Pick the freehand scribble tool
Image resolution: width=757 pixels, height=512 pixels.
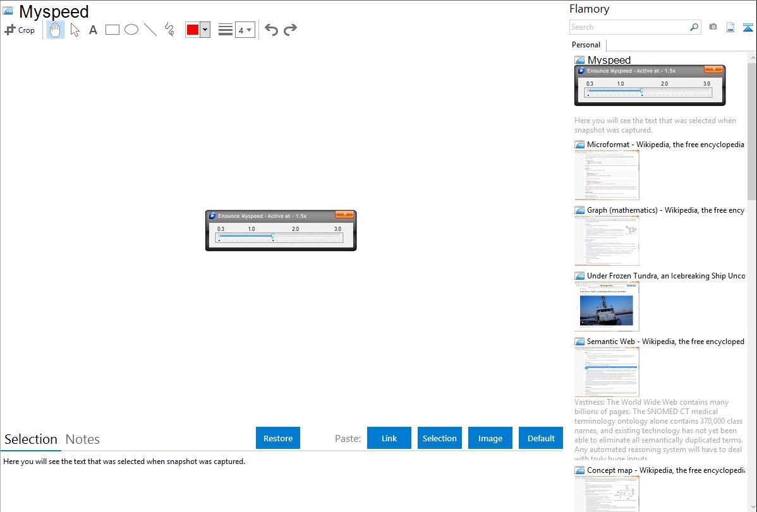[169, 30]
